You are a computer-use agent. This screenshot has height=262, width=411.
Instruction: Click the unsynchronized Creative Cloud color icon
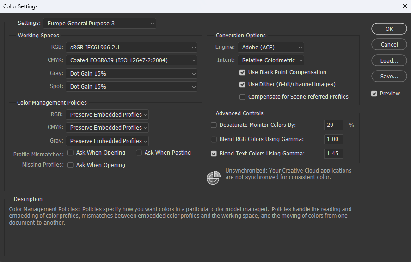pos(213,178)
